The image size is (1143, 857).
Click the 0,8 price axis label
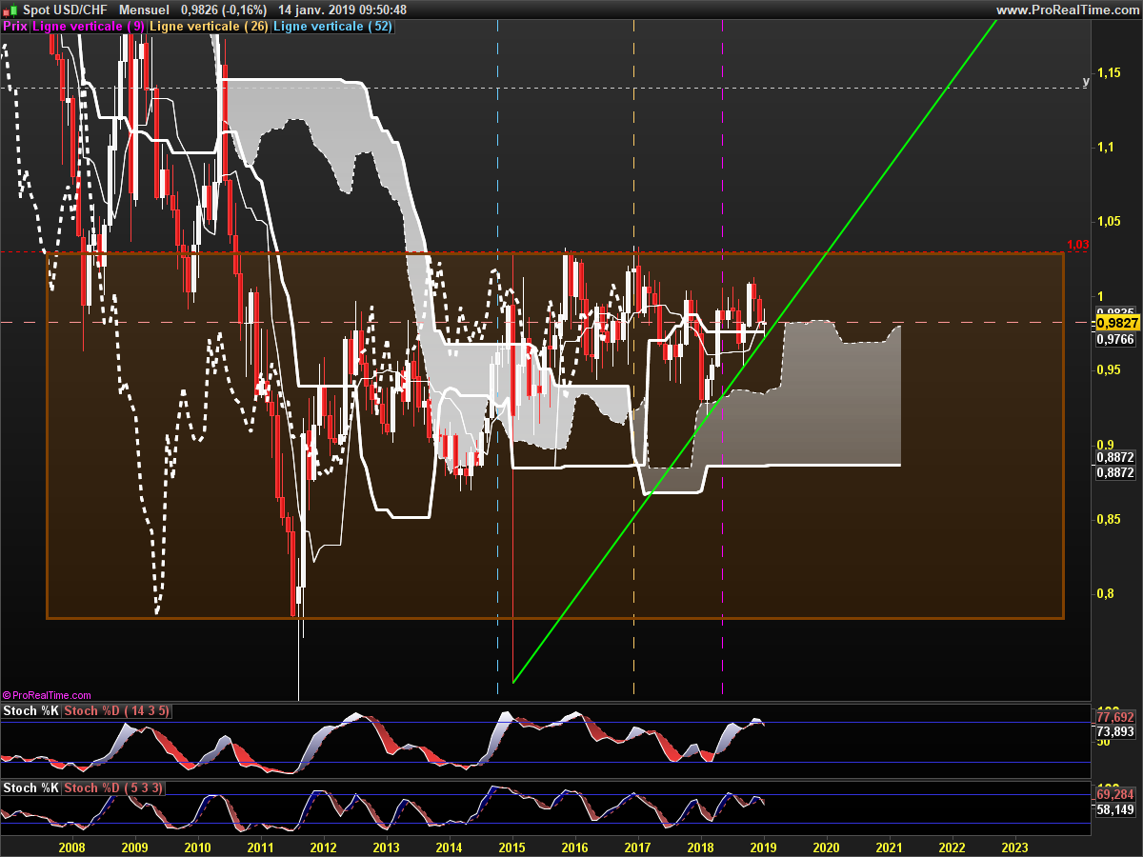point(1104,594)
